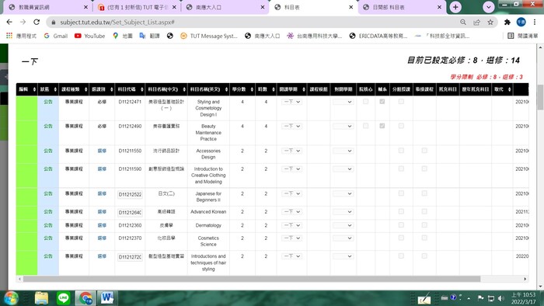Switch to the last browser tab
The height and width of the screenshot is (306, 544).
[x=402, y=7]
